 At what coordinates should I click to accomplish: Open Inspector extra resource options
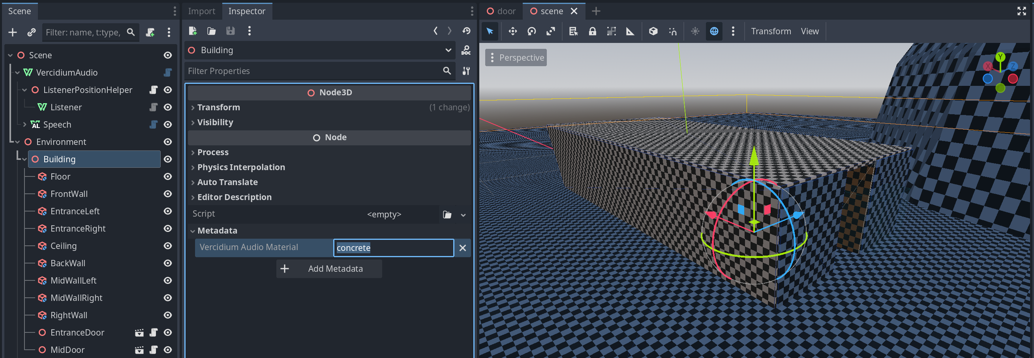249,31
